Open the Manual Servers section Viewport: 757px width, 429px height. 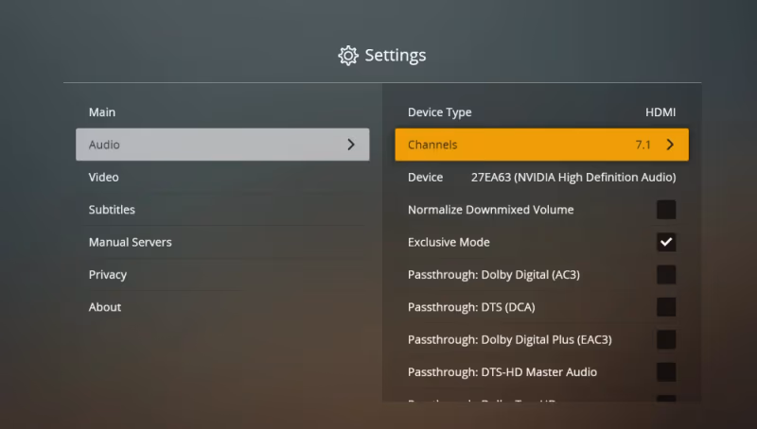click(222, 242)
